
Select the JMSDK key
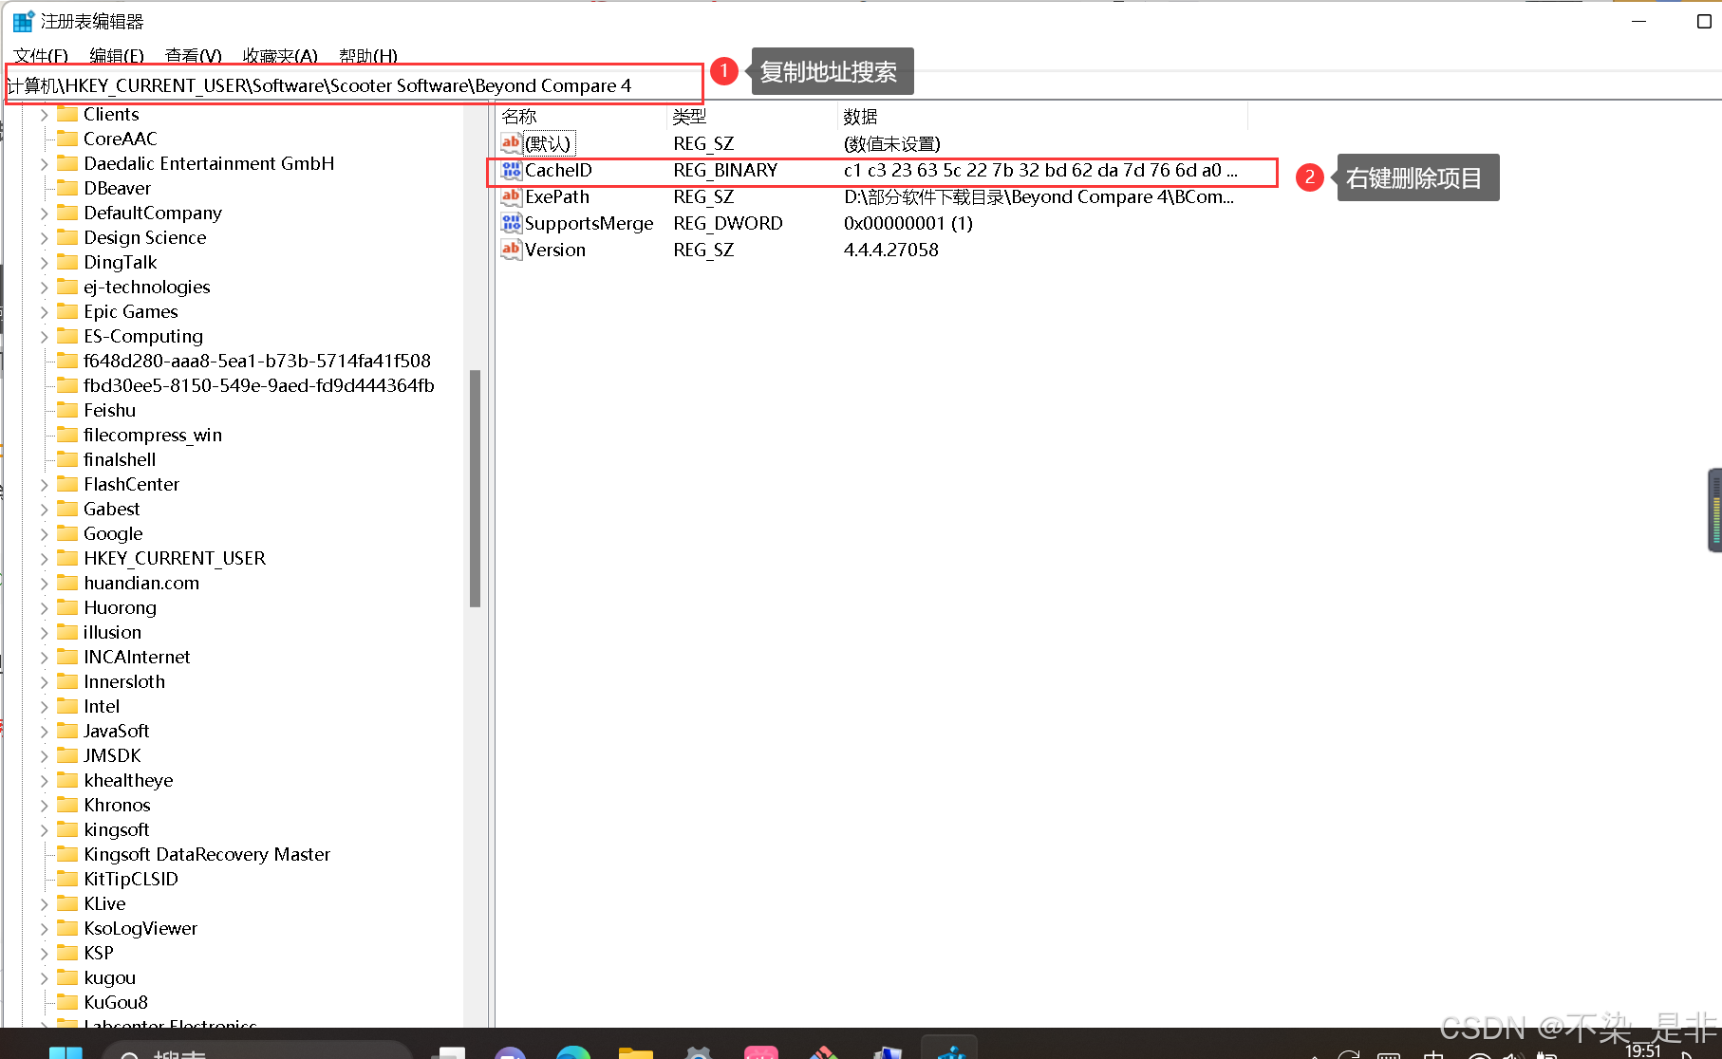112,755
